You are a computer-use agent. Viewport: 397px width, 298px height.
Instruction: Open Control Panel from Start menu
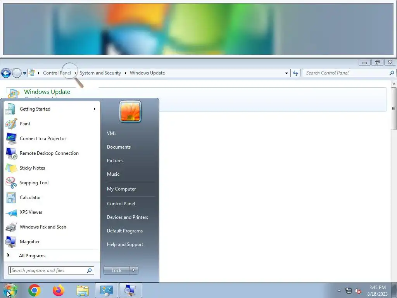(x=121, y=204)
